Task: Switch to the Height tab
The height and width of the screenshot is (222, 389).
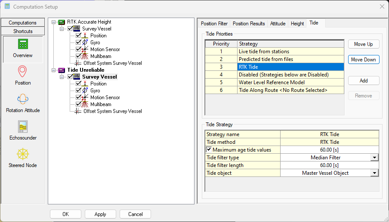Action: 297,24
